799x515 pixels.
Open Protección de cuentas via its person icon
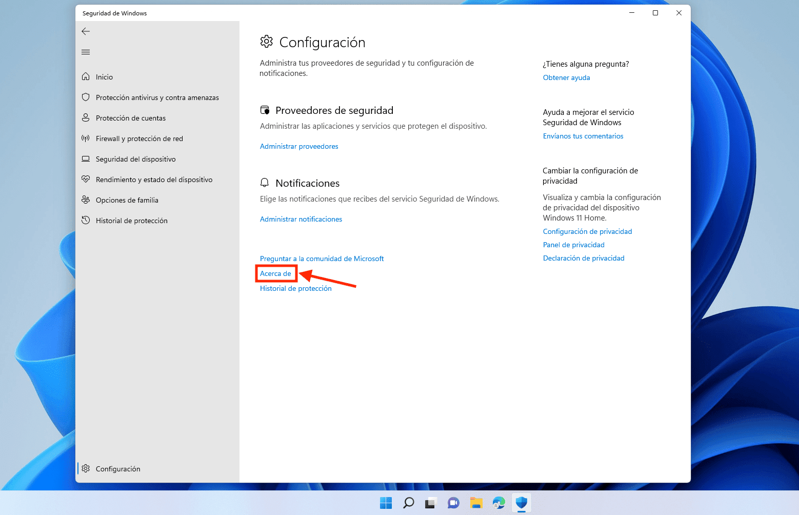86,117
